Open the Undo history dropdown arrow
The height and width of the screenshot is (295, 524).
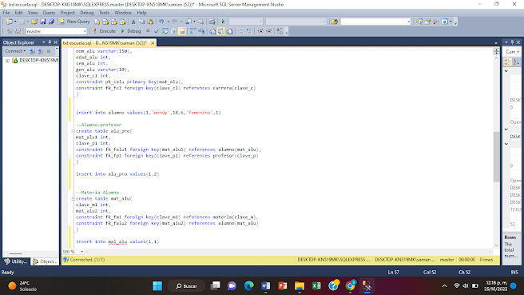(168, 22)
